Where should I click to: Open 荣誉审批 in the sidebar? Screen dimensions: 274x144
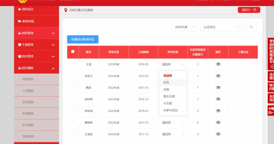28,79
